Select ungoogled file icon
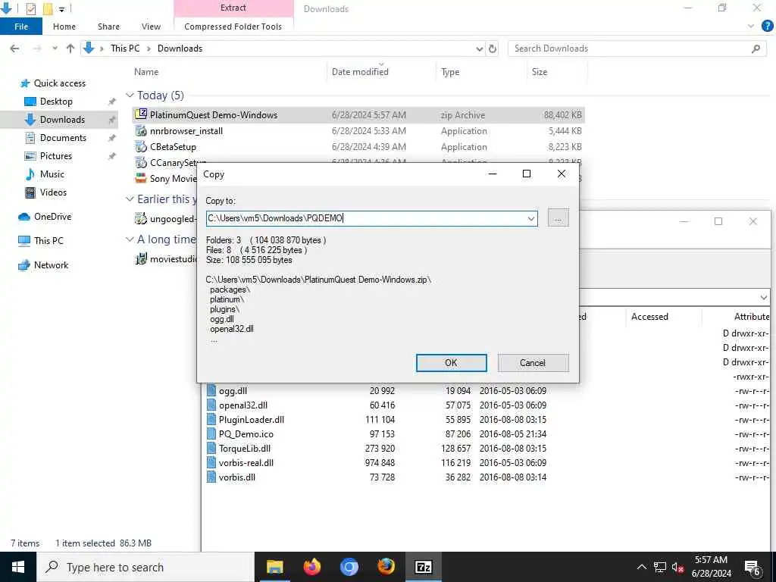 pyautogui.click(x=141, y=218)
